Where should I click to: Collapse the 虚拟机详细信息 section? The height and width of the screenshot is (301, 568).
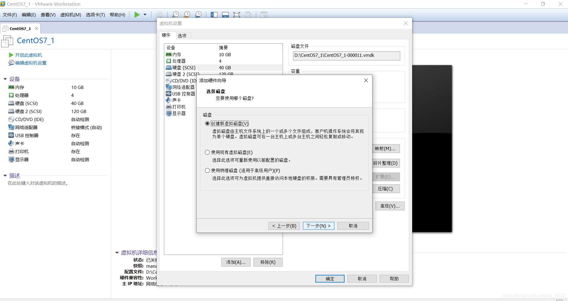(117, 253)
